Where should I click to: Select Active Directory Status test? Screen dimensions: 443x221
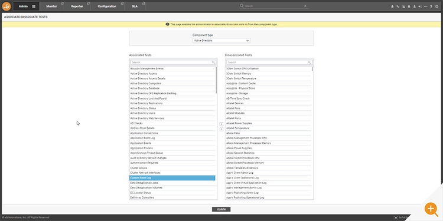coord(172,108)
